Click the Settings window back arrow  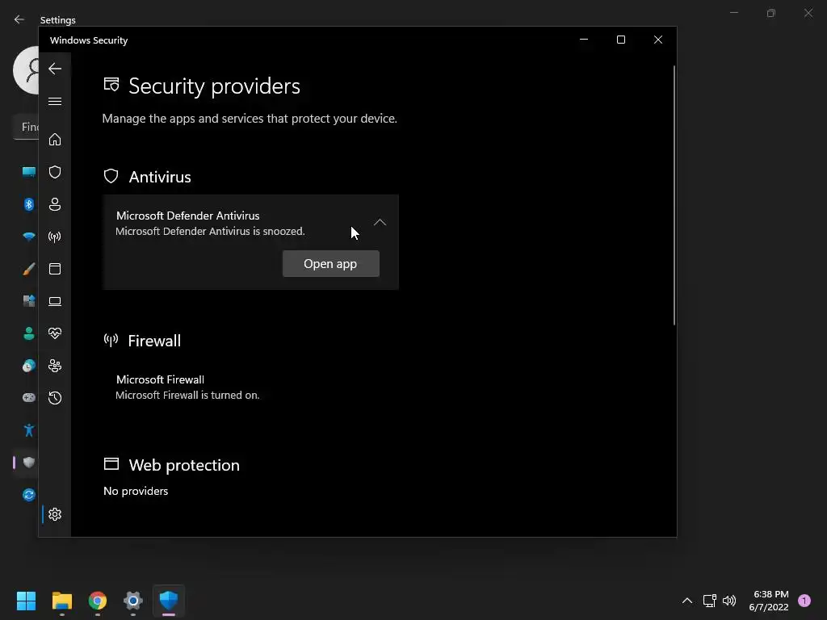click(19, 19)
